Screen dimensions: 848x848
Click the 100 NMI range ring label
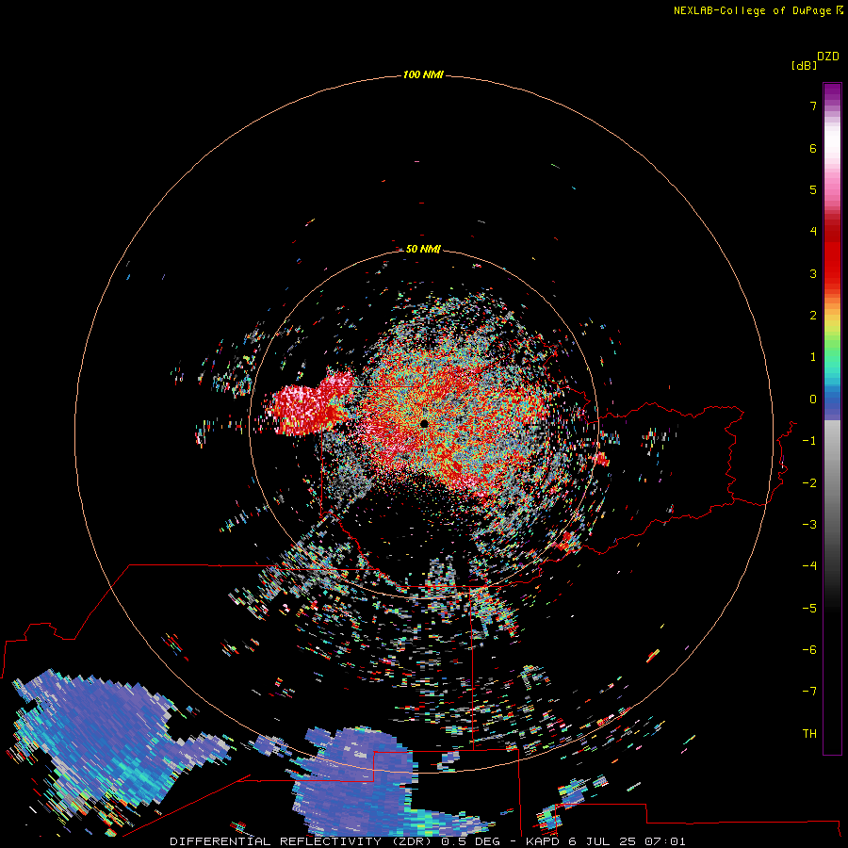point(423,74)
